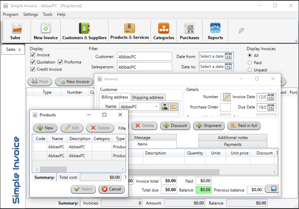Toggle the Credit Invoice checkbox

pos(33,69)
